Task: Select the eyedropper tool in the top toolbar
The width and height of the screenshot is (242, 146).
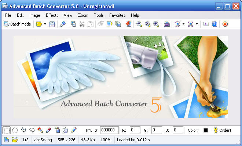Action: pyautogui.click(x=63, y=24)
